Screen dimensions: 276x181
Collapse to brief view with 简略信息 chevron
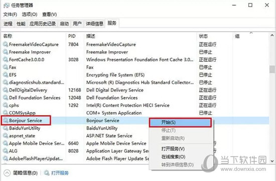click(x=7, y=173)
